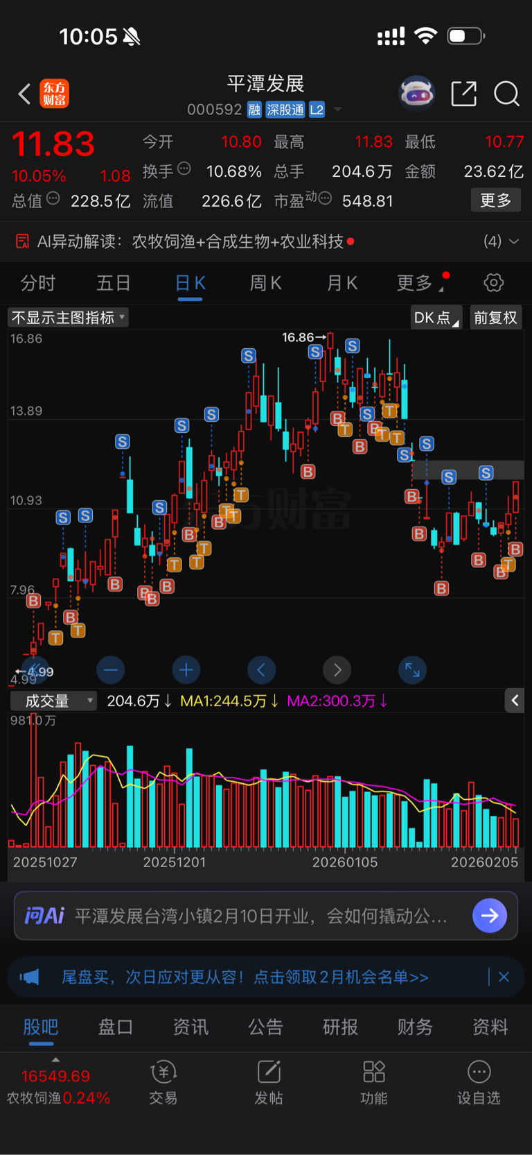Open the 东方财富 logo icon
Image resolution: width=532 pixels, height=1155 pixels.
click(x=54, y=94)
